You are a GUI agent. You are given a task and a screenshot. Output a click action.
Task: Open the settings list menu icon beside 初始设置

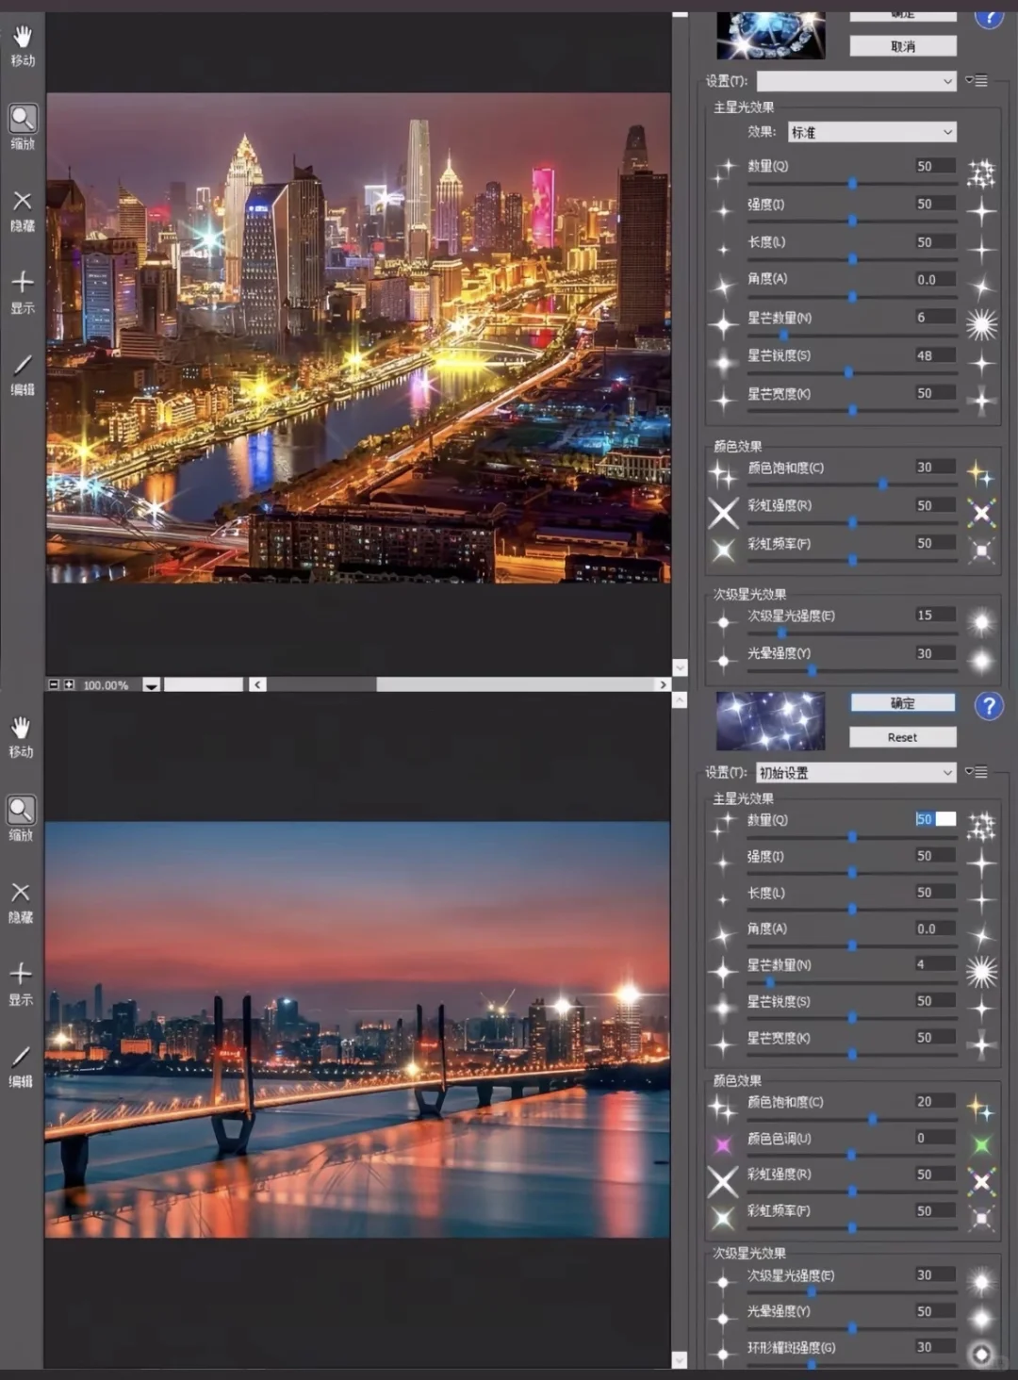pyautogui.click(x=977, y=772)
